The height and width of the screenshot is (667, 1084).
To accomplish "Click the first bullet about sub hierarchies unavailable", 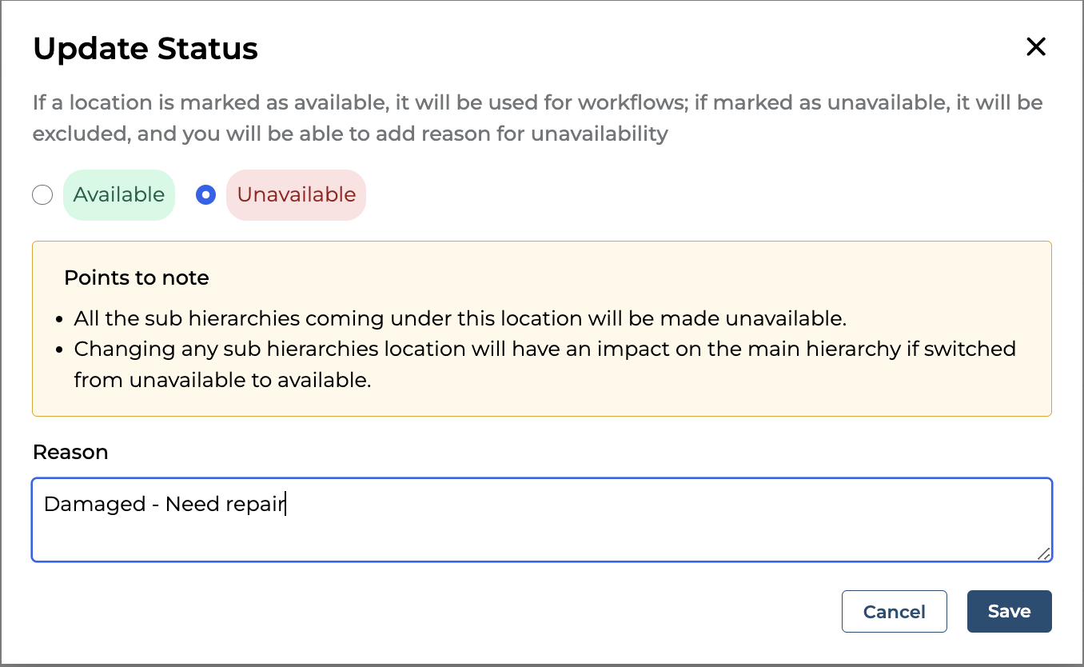I will (x=460, y=318).
